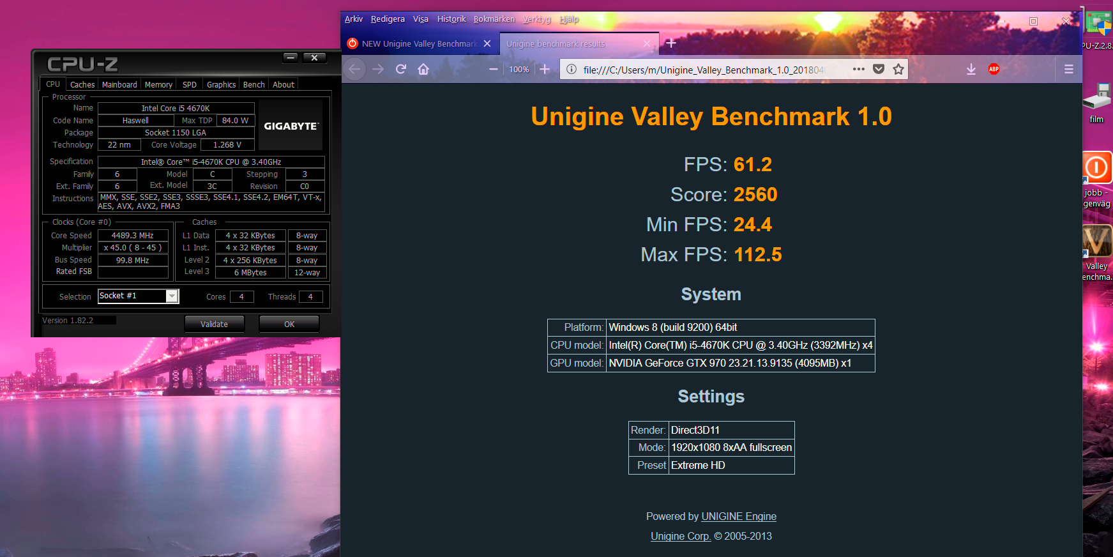This screenshot has width=1113, height=557.
Task: Close the NEW Unigine Valley Benchmark tab
Action: tap(487, 43)
